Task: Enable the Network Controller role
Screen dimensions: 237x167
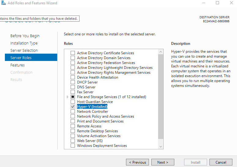Action: pyautogui.click(x=73, y=112)
